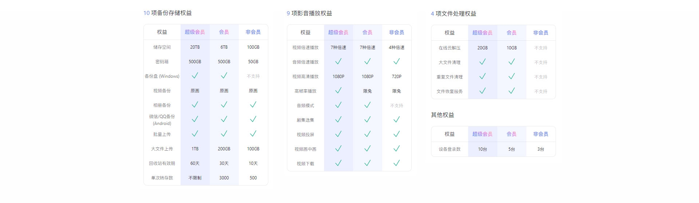Click 会员 checkmark in 视频下载 row
The width and height of the screenshot is (699, 203).
click(367, 163)
